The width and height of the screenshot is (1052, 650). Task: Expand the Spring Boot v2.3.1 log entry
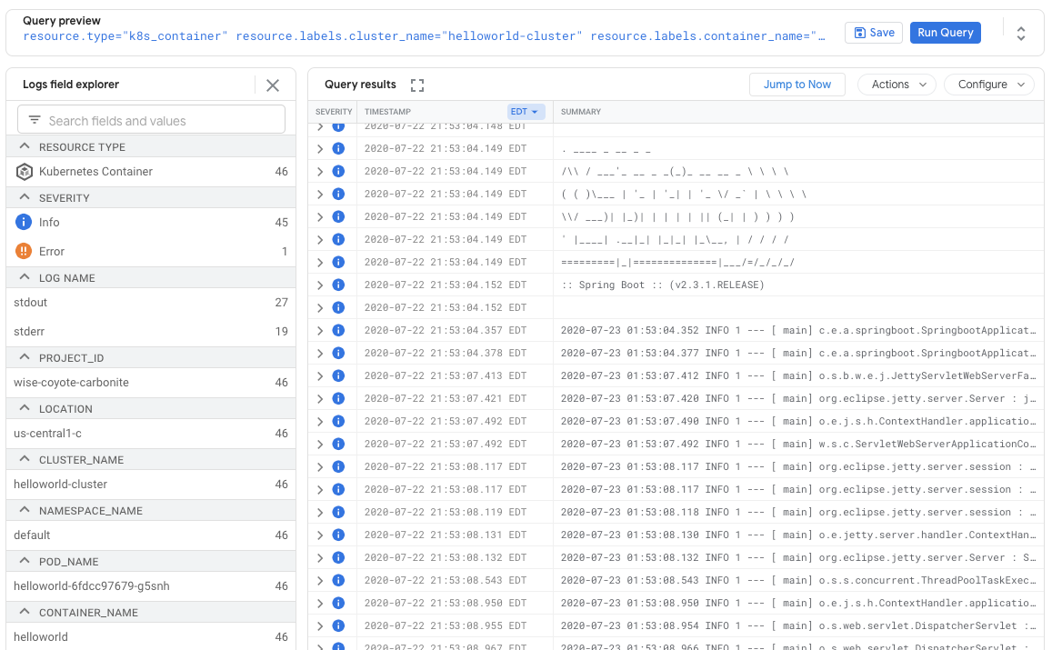pyautogui.click(x=320, y=285)
